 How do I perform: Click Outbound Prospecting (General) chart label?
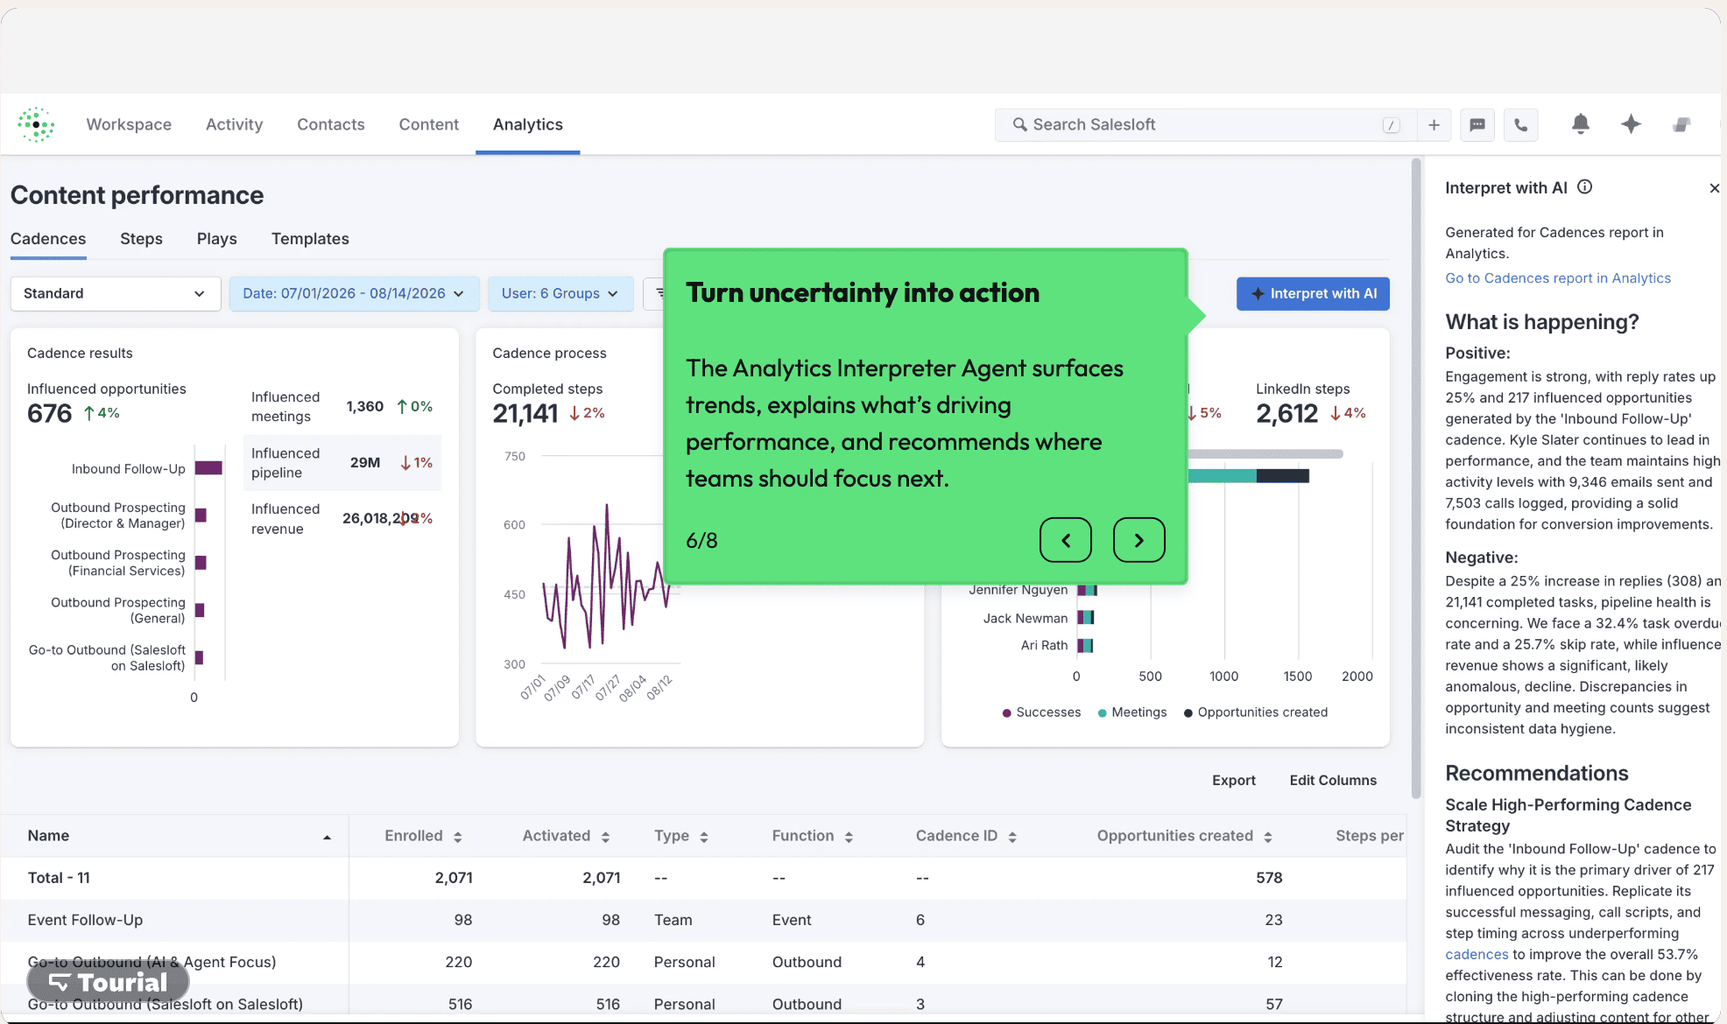(x=118, y=610)
